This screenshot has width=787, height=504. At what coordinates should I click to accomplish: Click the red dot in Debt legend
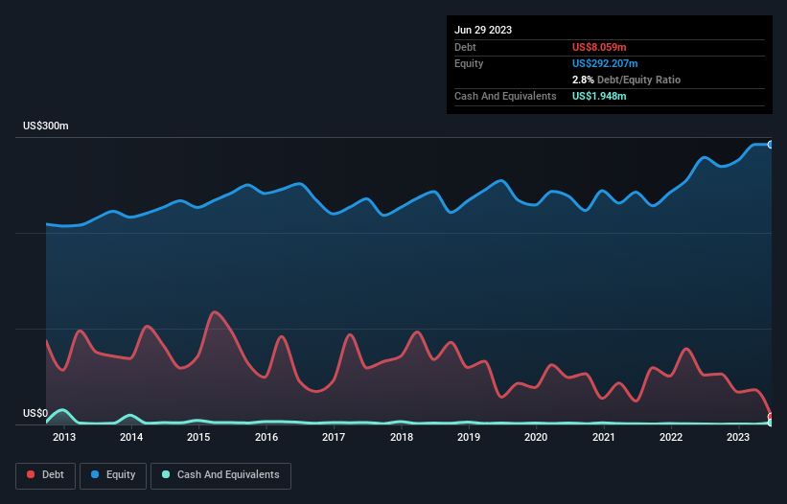pyautogui.click(x=32, y=475)
